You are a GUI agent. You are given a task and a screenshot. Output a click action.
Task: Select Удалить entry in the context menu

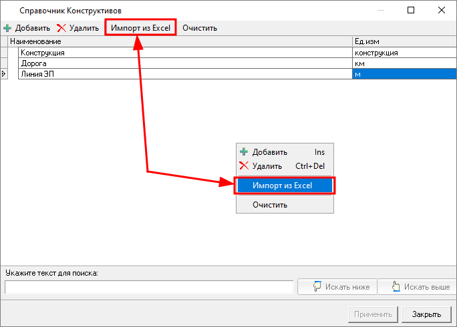pos(267,166)
